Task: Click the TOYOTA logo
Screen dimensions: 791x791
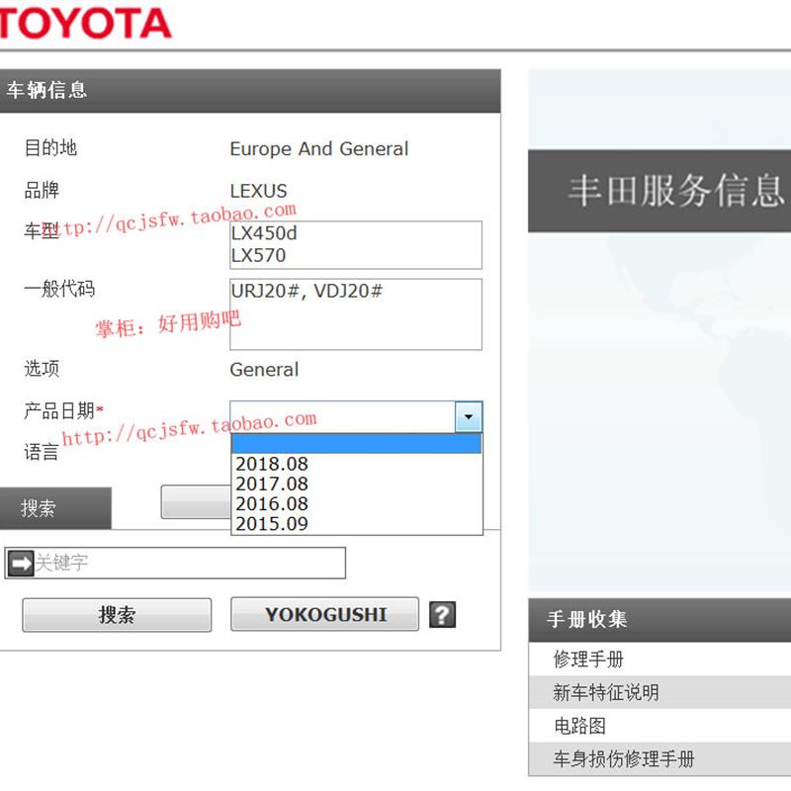Action: (85, 23)
